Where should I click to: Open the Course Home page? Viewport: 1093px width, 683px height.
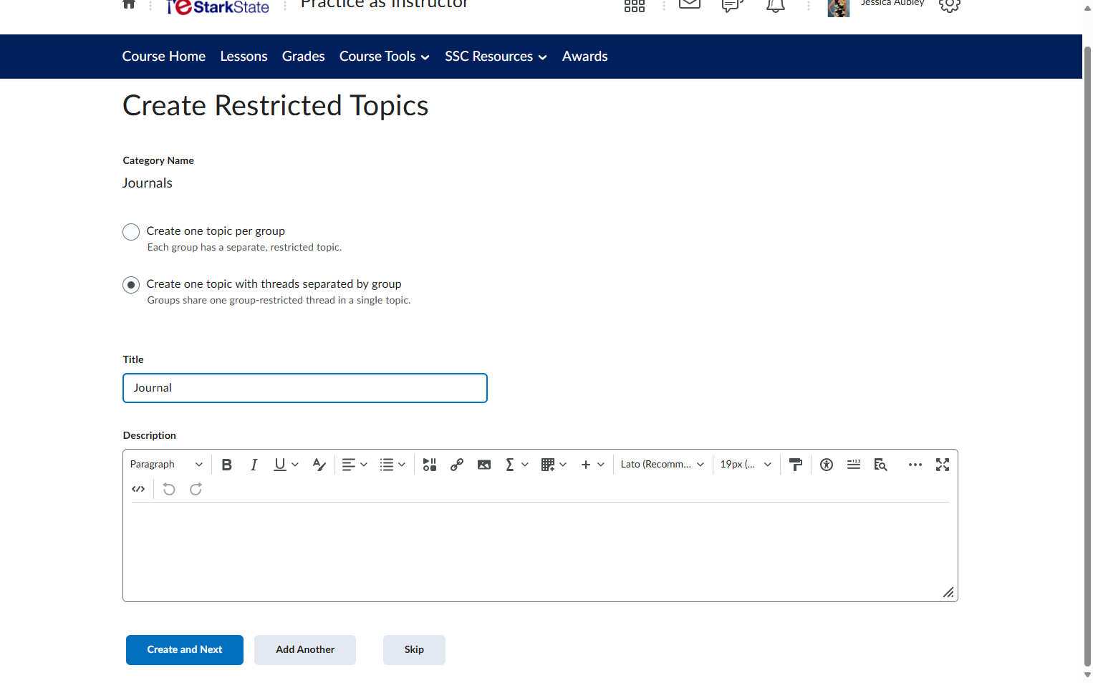[x=164, y=57]
